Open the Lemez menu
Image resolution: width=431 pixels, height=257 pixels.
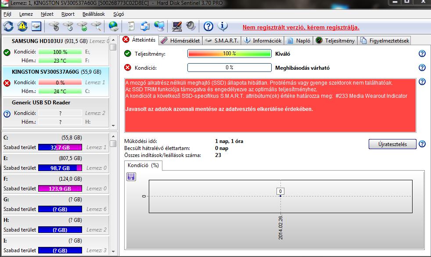pos(26,14)
